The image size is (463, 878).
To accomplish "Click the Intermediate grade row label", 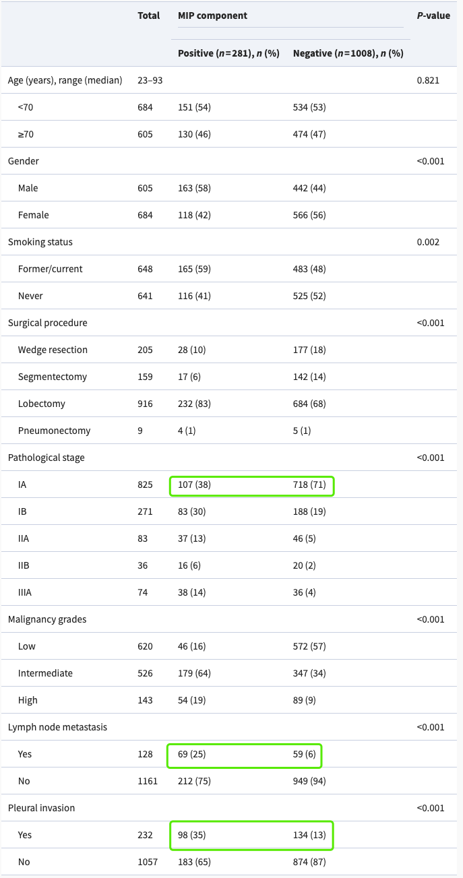I will pos(45,673).
